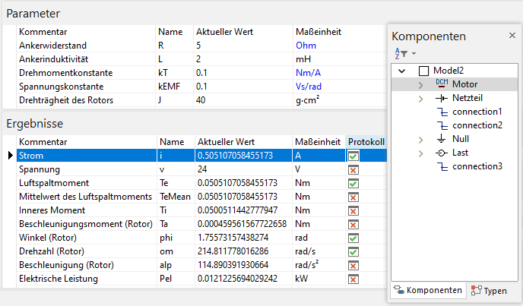523x306 pixels.
Task: Click the Null ground symbol icon
Action: 442,139
